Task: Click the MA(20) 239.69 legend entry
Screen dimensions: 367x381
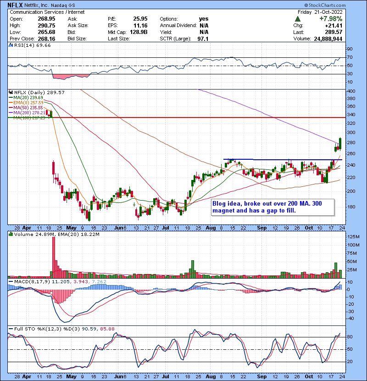Action: point(26,97)
